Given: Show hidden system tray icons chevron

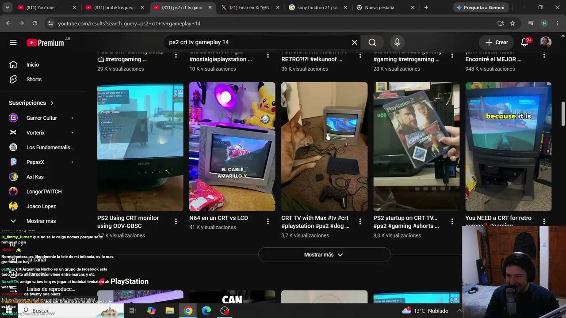Looking at the screenshot, I should (x=459, y=310).
